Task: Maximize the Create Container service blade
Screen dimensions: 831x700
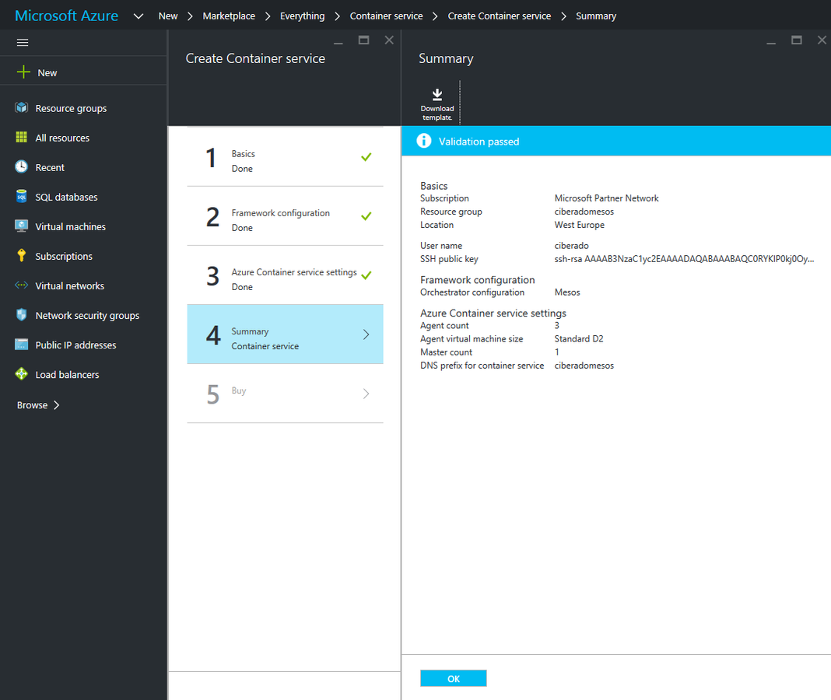Action: [x=363, y=40]
